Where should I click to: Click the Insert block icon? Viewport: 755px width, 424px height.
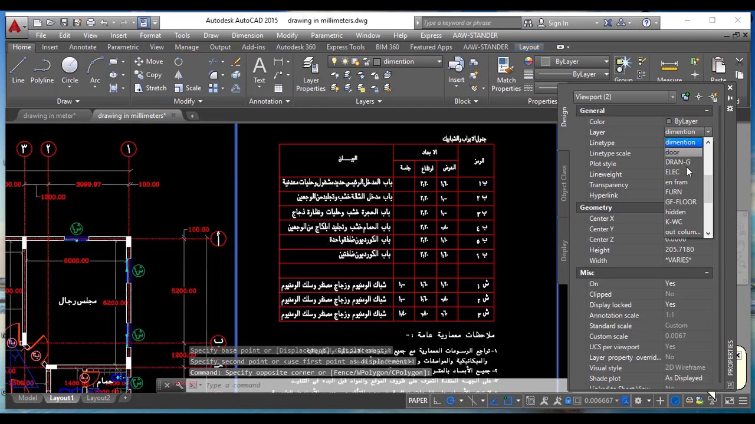pyautogui.click(x=456, y=71)
